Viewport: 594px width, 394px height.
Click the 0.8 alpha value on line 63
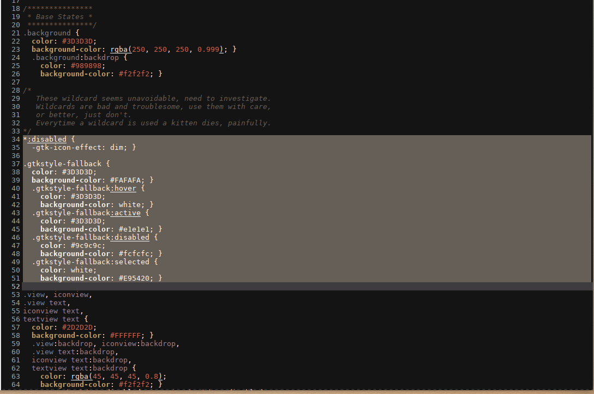click(x=152, y=377)
